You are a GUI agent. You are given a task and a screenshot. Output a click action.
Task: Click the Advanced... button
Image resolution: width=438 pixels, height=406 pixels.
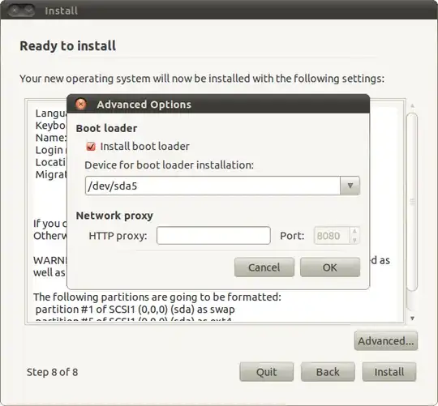pos(386,340)
